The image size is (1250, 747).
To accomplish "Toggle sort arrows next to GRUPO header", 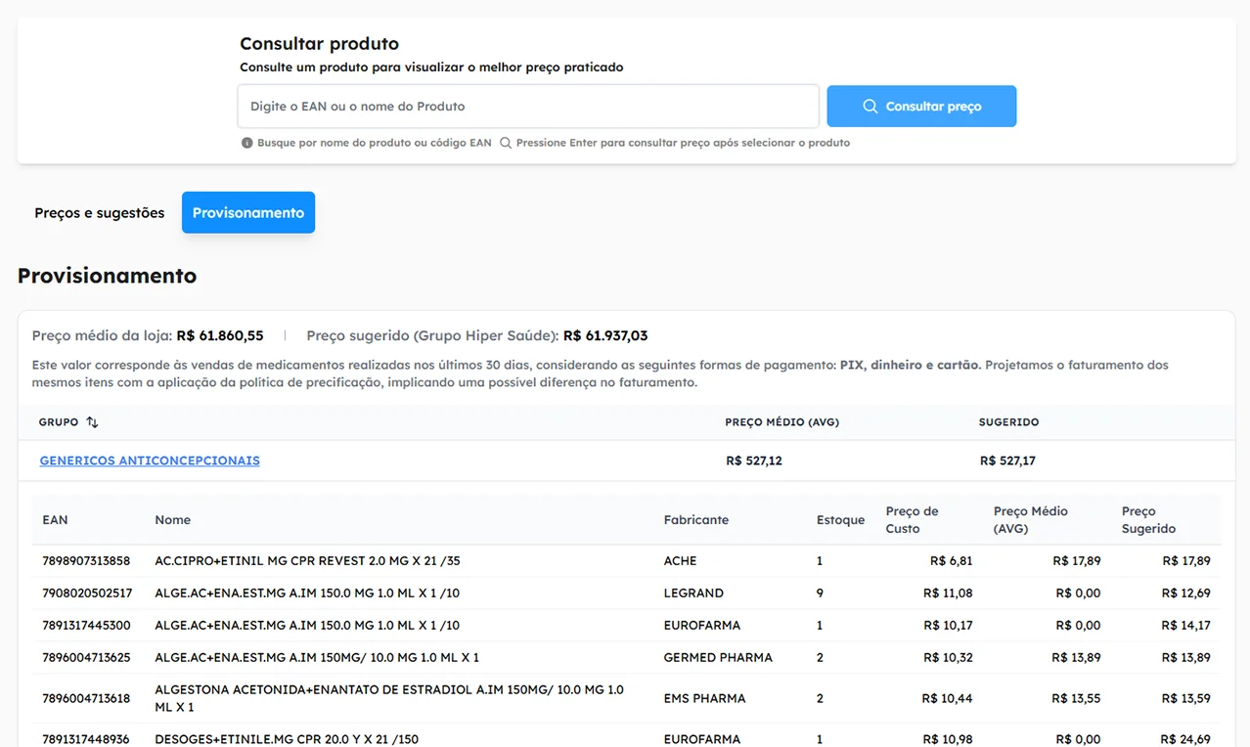I will (92, 422).
